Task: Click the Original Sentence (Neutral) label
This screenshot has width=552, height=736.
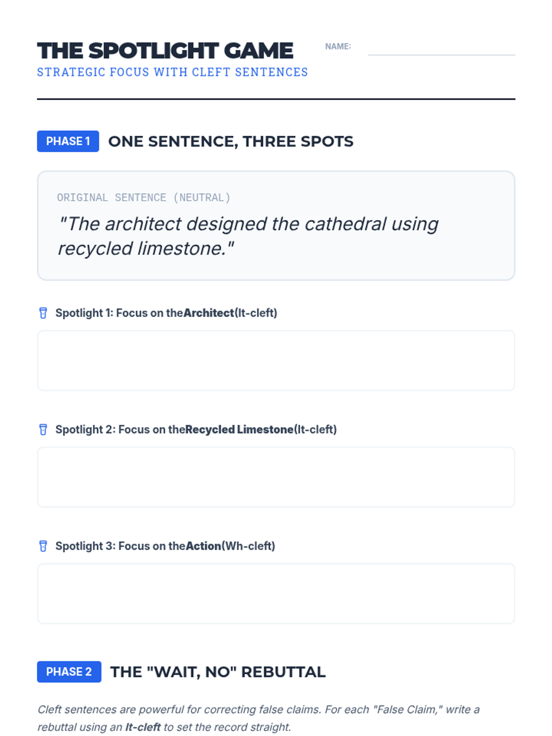Action: pos(144,198)
